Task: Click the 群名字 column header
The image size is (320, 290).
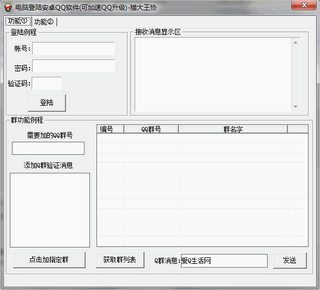Action: [233, 129]
